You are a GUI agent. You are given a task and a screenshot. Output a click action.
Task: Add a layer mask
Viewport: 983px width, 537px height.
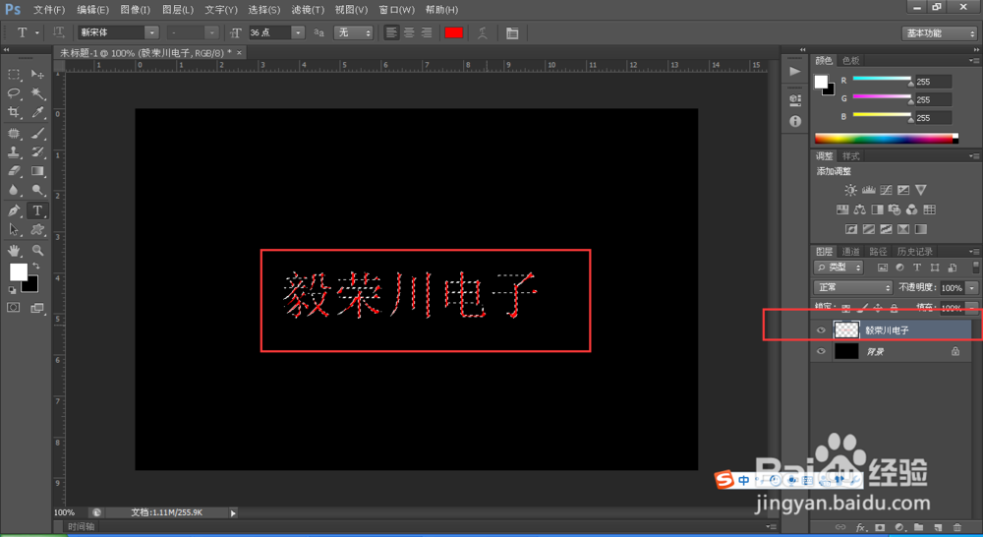point(880,527)
